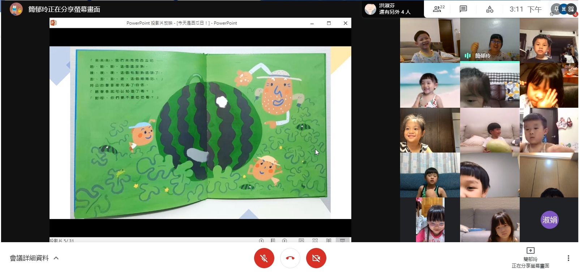Leave the call with the hang-up button

pos(290,258)
